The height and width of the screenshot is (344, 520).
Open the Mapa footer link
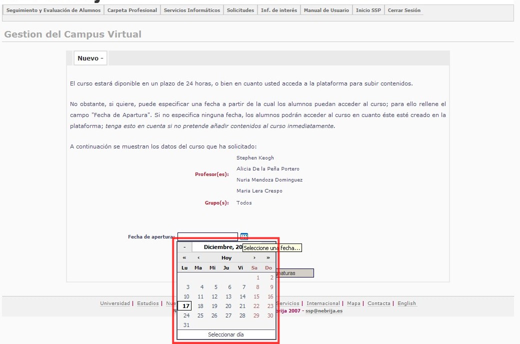353,303
